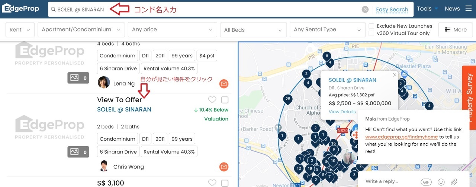This screenshot has width=476, height=187.
Task: Open the Rent dropdown
Action: (x=20, y=30)
